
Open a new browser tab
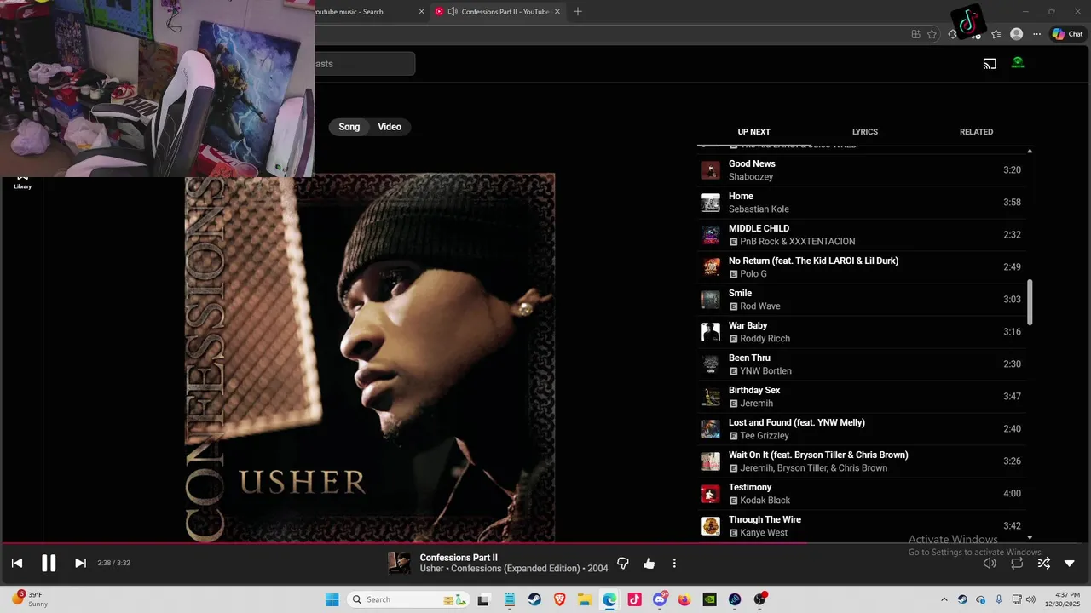tap(578, 12)
